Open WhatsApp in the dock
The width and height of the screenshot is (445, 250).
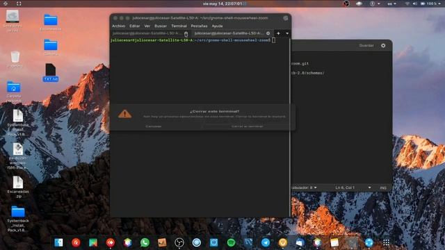tap(145, 242)
